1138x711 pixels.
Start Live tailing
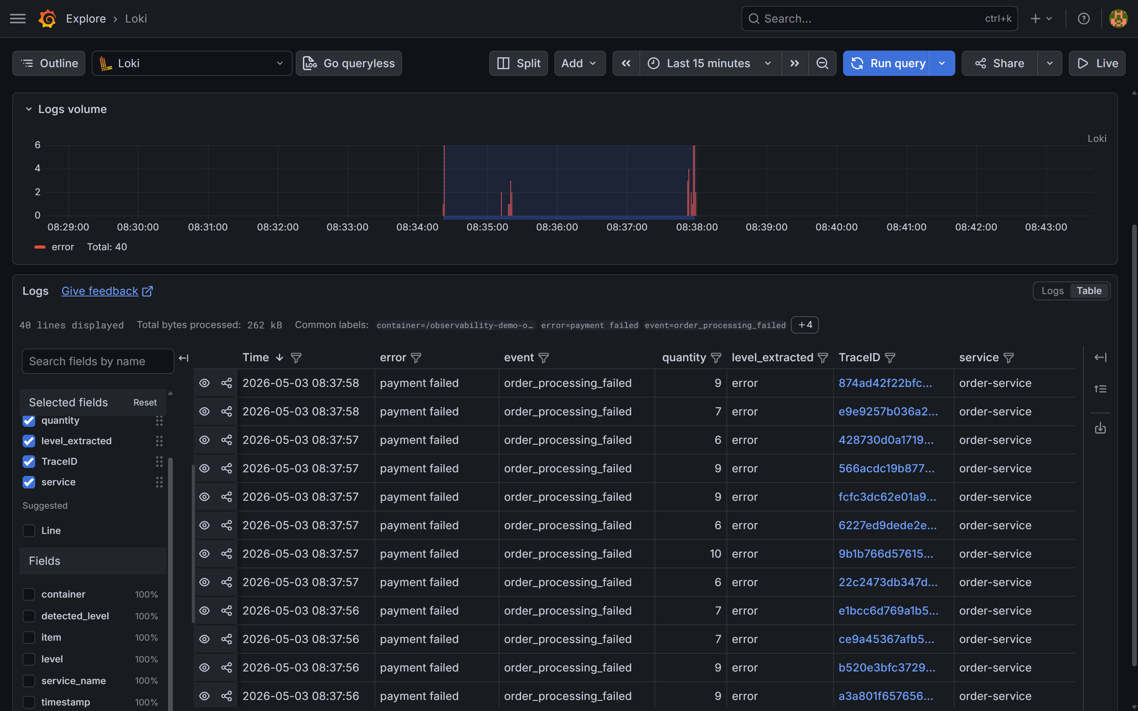pyautogui.click(x=1097, y=63)
